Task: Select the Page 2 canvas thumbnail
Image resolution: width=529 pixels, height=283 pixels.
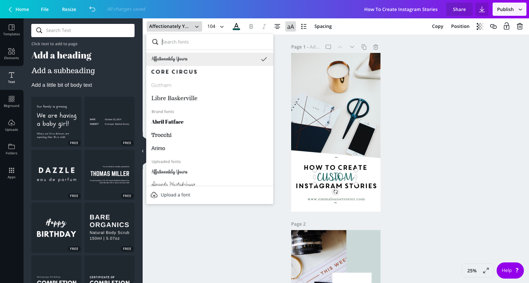Action: tap(336, 257)
